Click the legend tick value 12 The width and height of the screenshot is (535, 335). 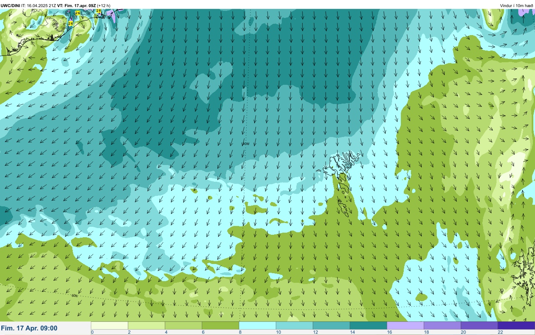[315, 332]
